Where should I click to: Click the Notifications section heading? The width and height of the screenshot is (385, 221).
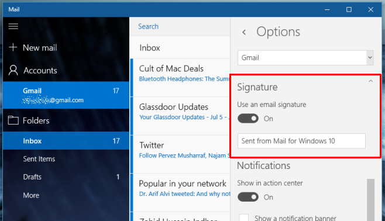click(263, 165)
